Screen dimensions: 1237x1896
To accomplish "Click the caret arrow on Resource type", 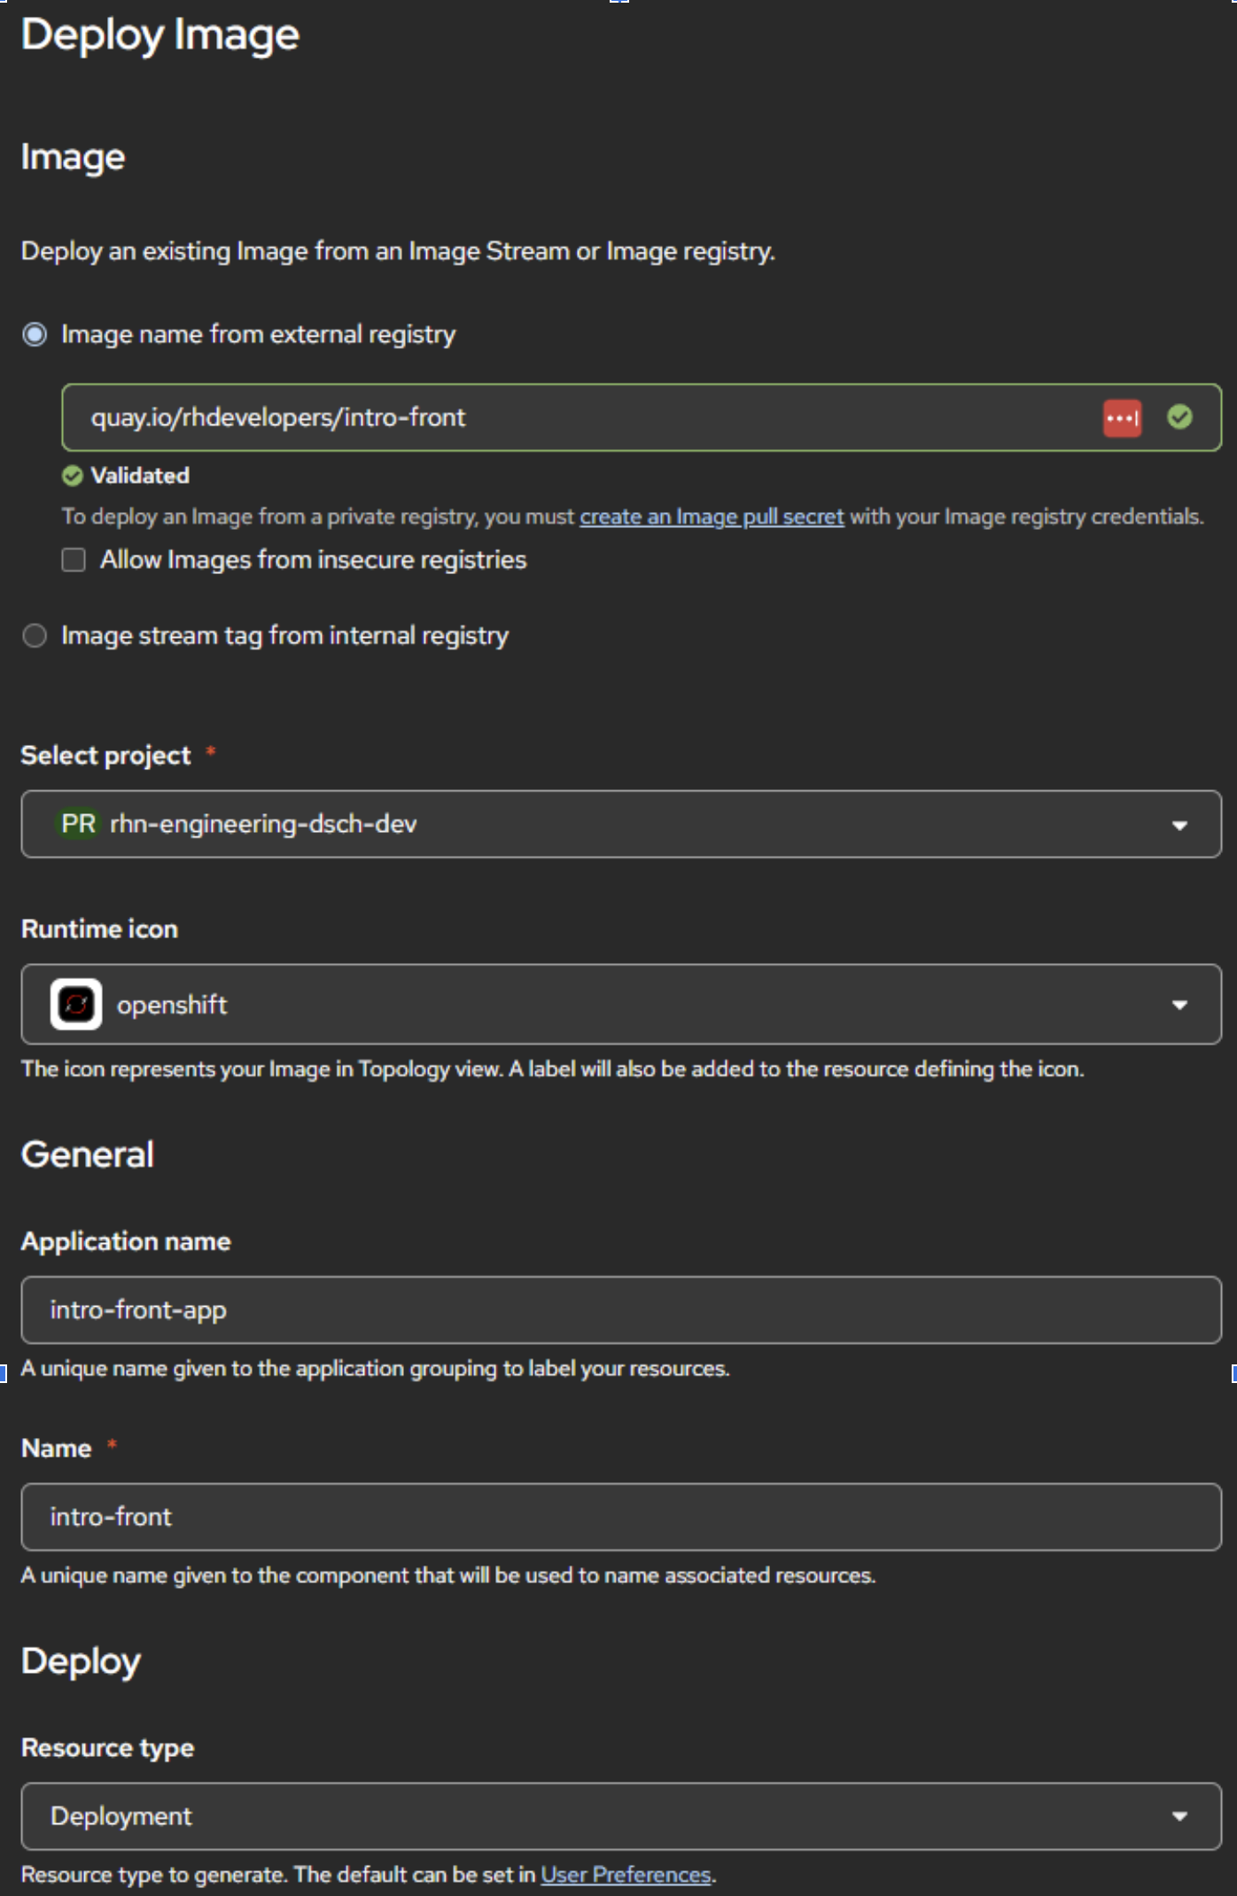I will tap(1179, 1816).
